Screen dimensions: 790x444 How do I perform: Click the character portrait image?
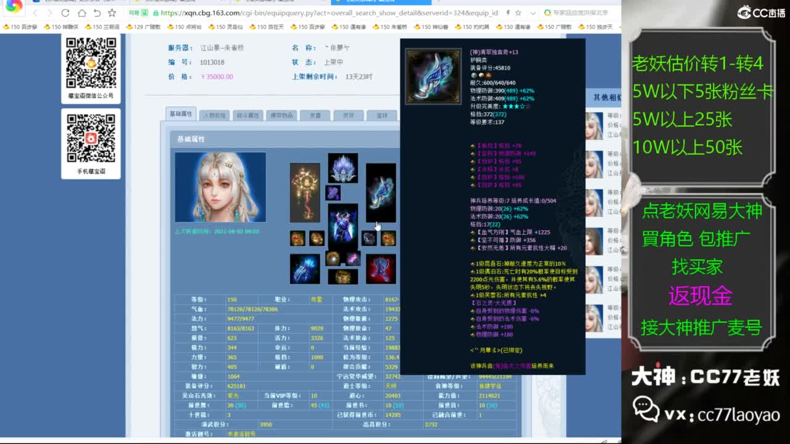point(220,187)
